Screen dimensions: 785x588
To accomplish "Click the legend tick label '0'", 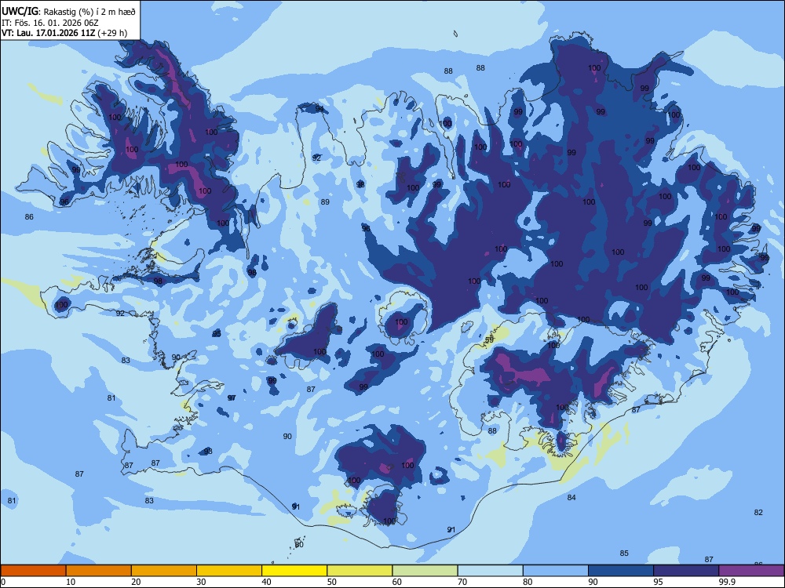I will [x=3, y=582].
